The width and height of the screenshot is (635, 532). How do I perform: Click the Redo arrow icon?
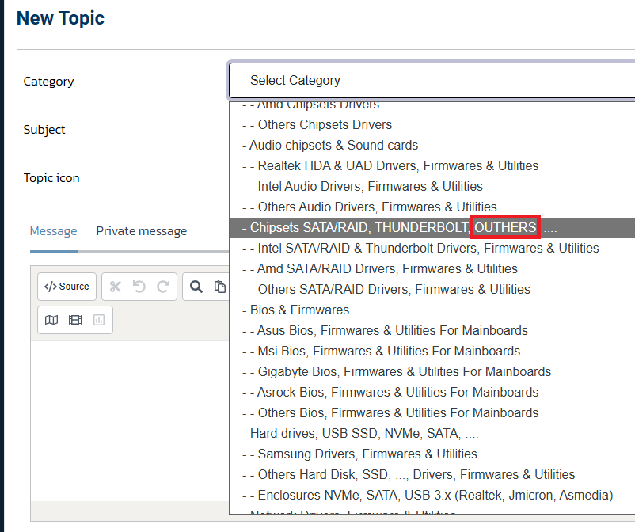[162, 287]
